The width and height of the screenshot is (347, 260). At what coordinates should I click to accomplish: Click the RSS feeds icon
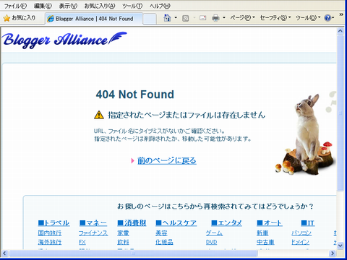click(x=186, y=18)
